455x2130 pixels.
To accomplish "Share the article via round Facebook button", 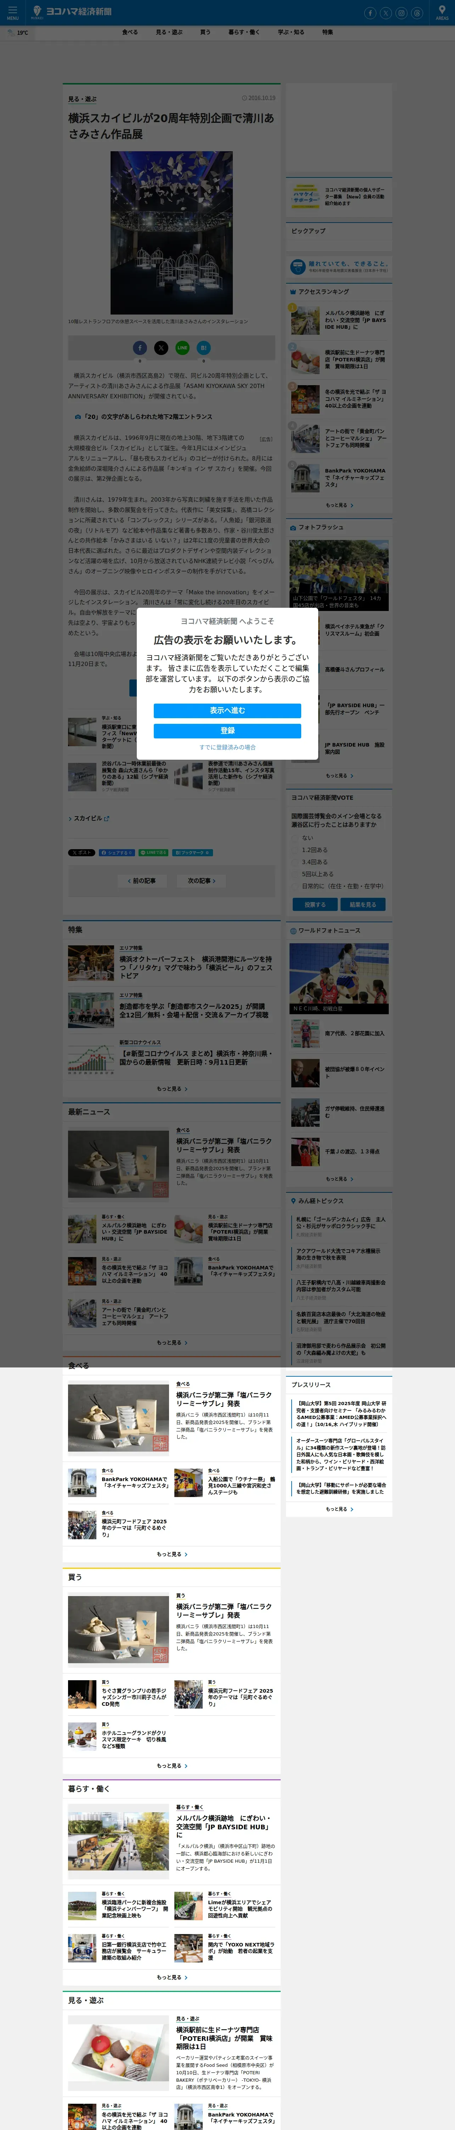I will [x=140, y=348].
